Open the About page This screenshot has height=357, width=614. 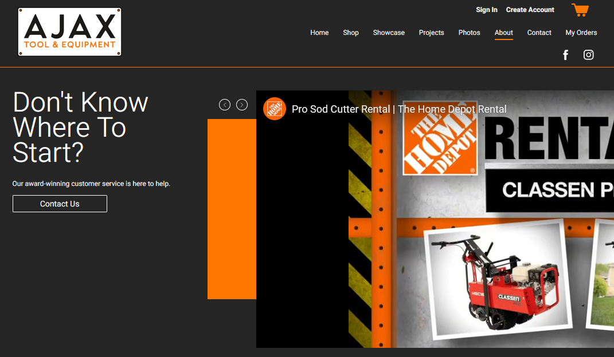[503, 33]
